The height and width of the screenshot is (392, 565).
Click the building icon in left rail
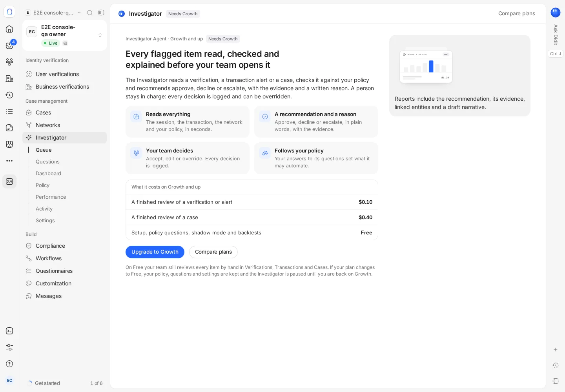coord(9,78)
